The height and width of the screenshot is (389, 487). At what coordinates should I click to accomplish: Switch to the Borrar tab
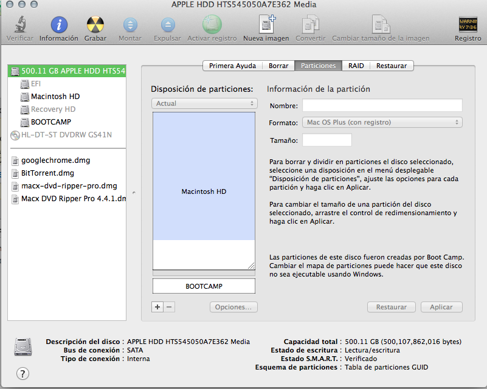[278, 66]
